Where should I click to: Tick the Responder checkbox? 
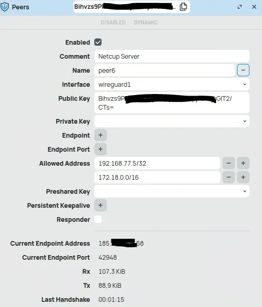(98, 219)
